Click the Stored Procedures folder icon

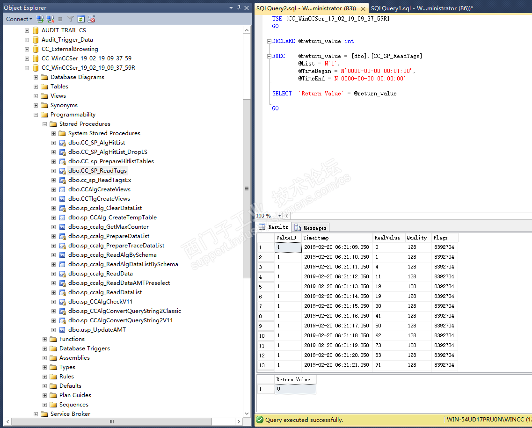click(53, 124)
